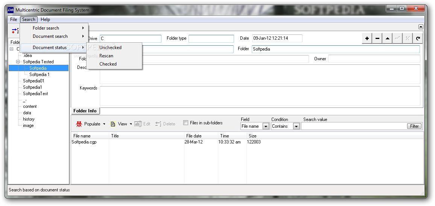Select Checked document status
Viewport: 435px width, 206px height.
coord(114,64)
